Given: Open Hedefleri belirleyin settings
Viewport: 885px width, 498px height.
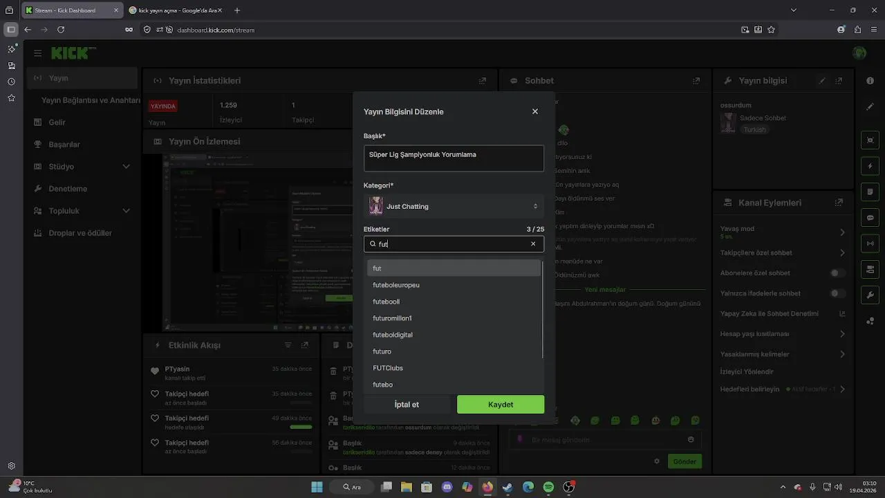Looking at the screenshot, I should (783, 389).
